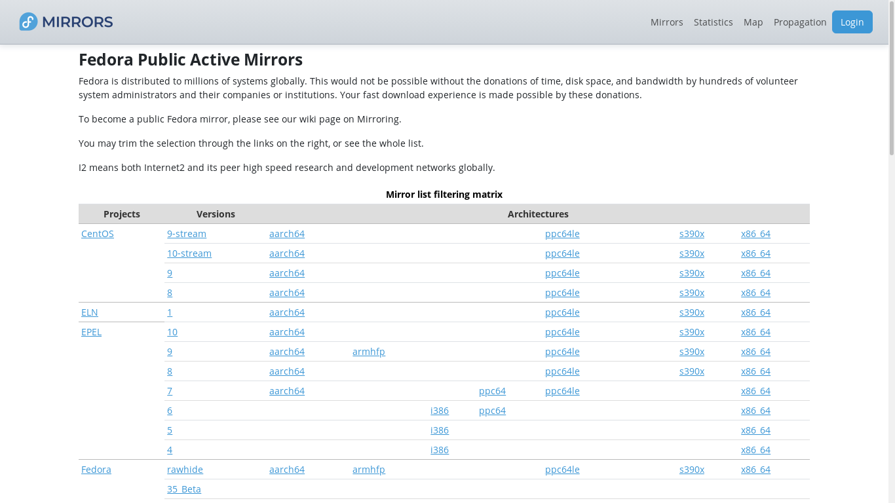Viewport: 895px width, 503px height.
Task: Open x86_64 for Fedora rawhide
Action: coord(755,470)
